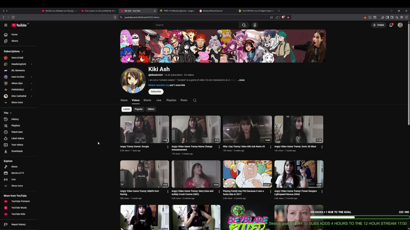Switch to the channel Home tab
Screen dimensions: 410x230
pyautogui.click(x=124, y=100)
